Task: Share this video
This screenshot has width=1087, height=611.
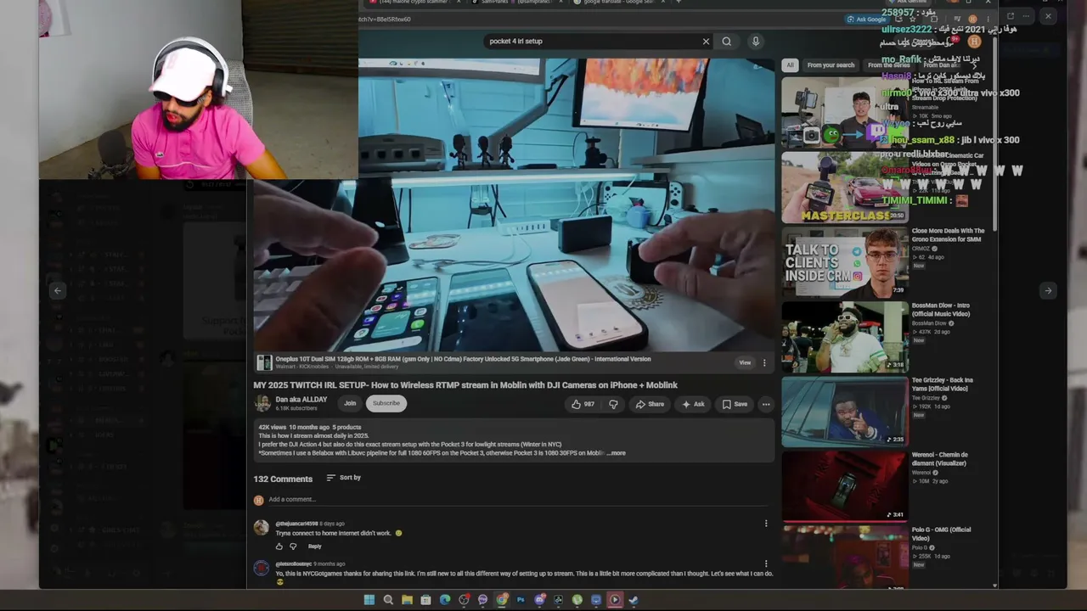Action: [650, 404]
